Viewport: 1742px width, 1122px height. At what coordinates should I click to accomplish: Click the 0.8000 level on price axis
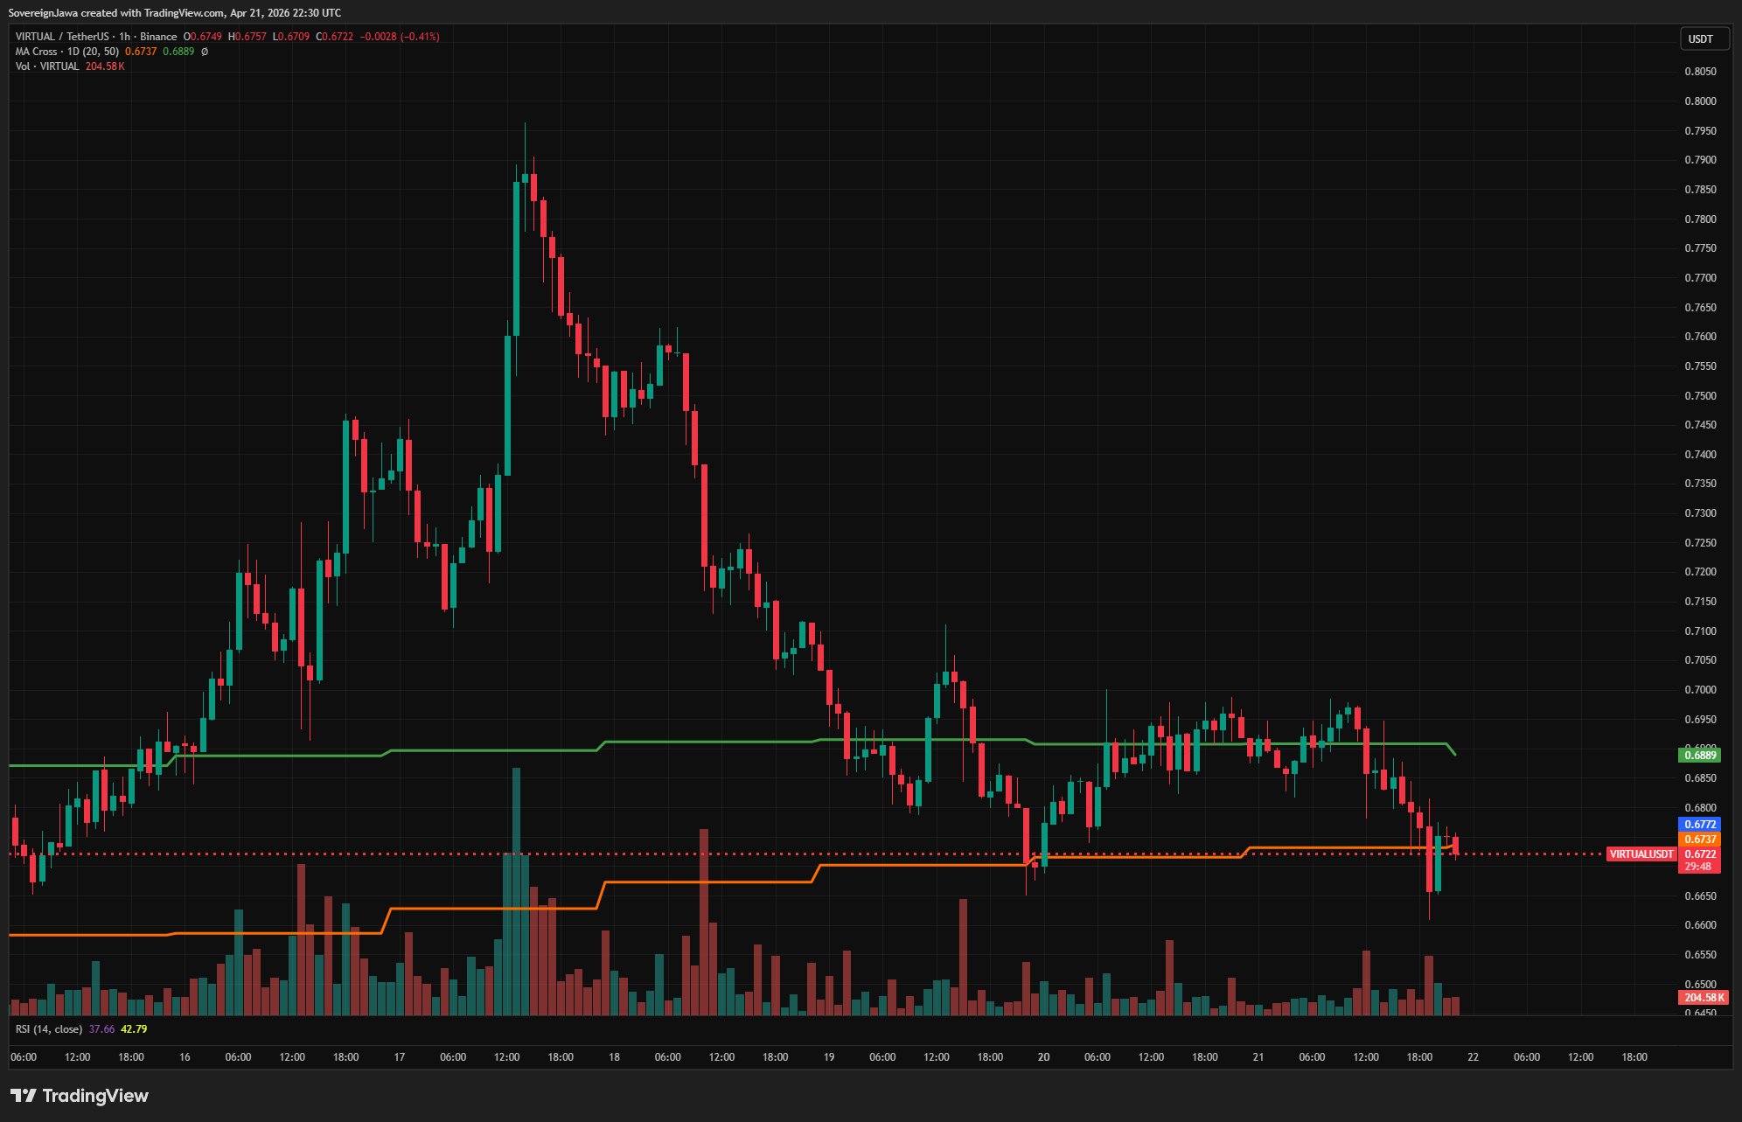(1700, 101)
